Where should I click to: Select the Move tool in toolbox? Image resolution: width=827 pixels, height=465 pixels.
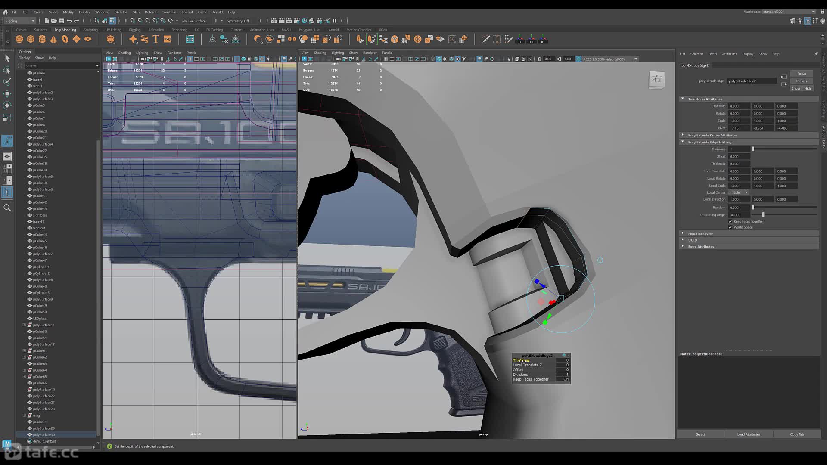coord(7,93)
